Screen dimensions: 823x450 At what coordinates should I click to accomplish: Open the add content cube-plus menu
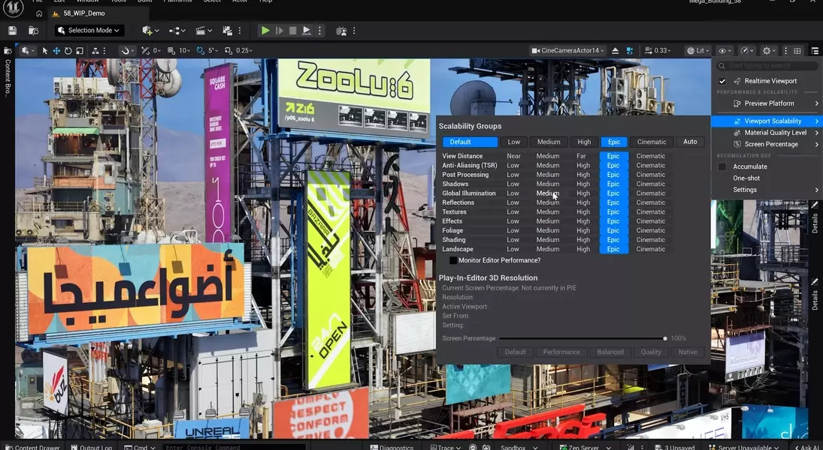pyautogui.click(x=150, y=31)
